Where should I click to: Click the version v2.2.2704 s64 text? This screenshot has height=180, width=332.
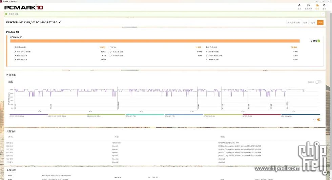153,178
